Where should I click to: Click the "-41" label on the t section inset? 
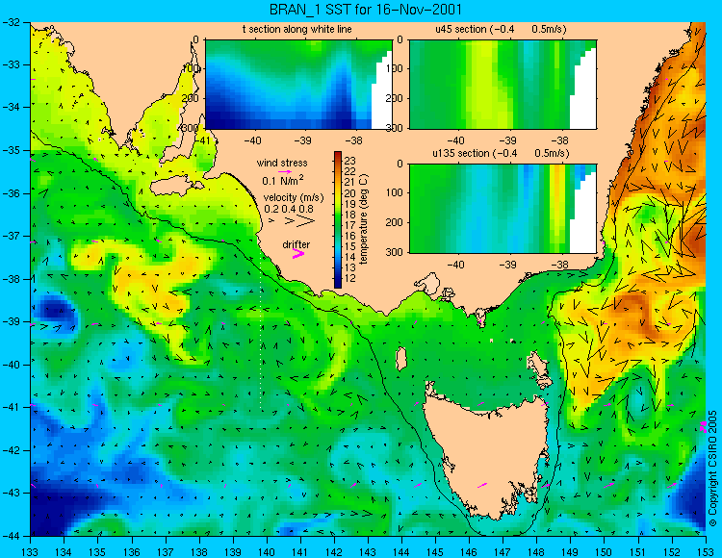tap(201, 140)
